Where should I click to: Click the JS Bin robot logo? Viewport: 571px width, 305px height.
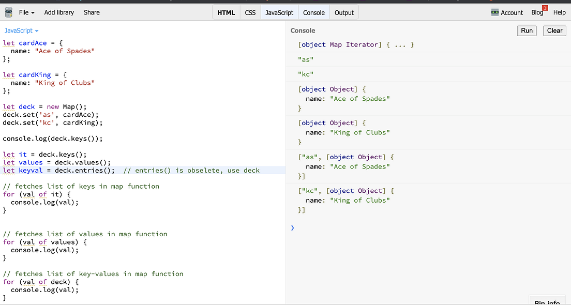click(8, 12)
